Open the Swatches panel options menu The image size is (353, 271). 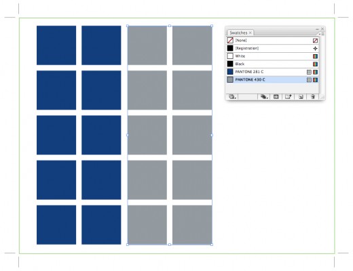(x=322, y=34)
